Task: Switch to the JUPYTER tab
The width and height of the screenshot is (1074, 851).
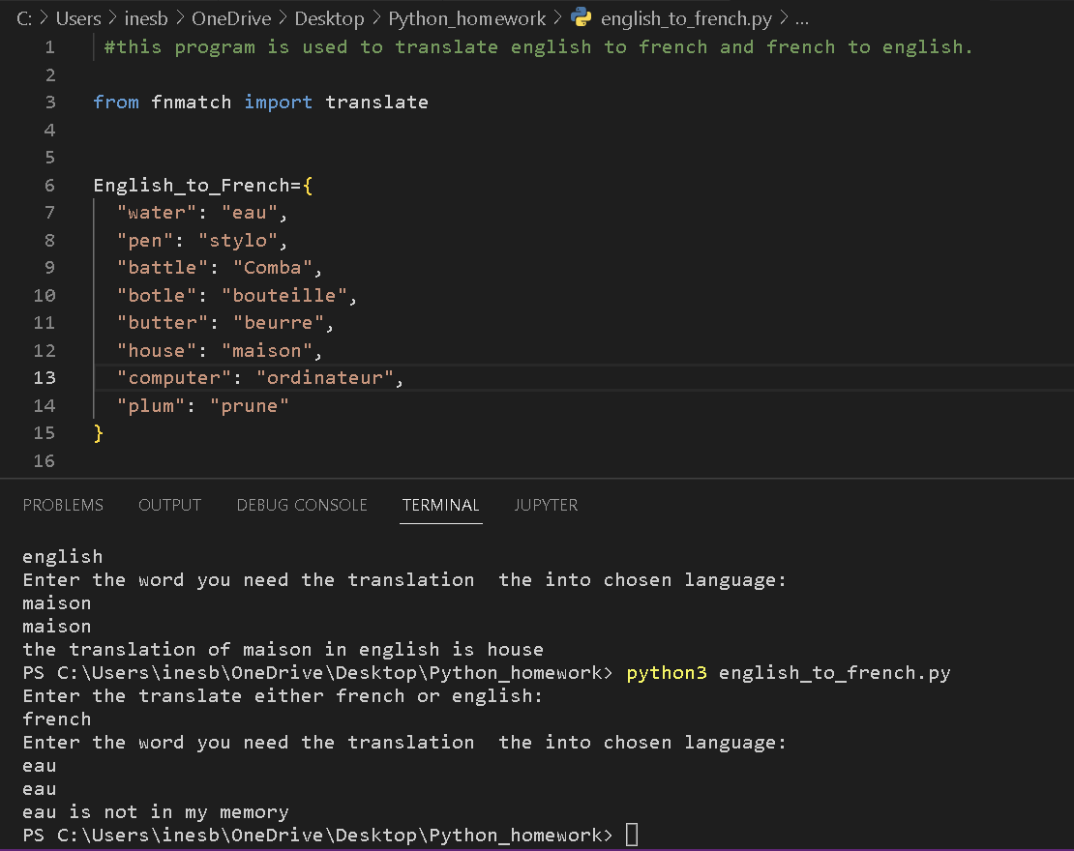Action: (546, 505)
